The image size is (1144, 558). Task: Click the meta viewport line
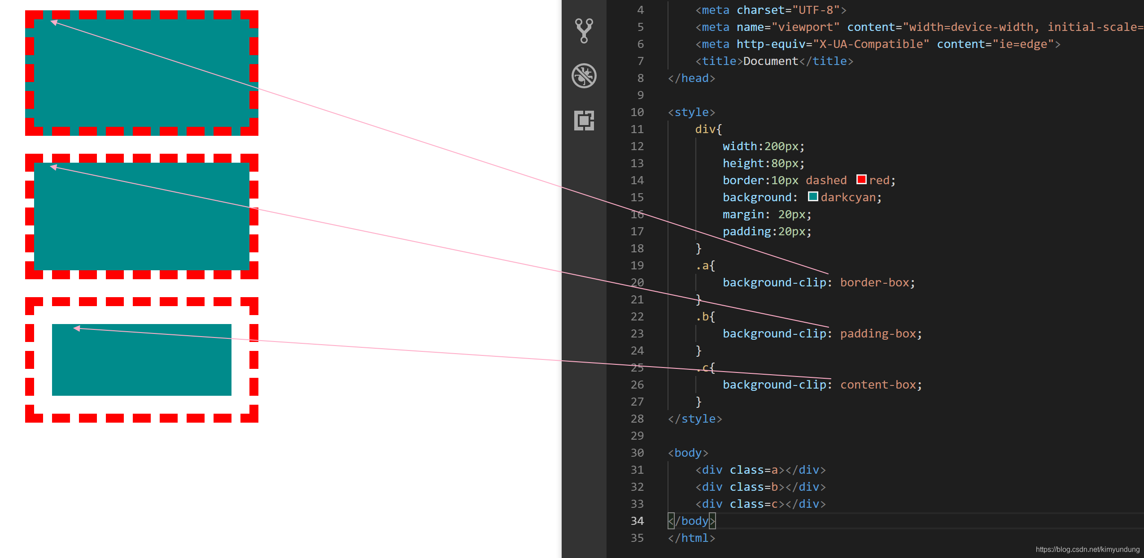[x=919, y=27]
